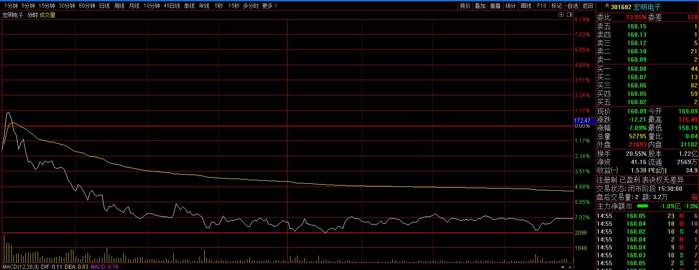Viewport: 699px width, 270px height.
Task: Switch to the 年线 yearly tab
Action: [x=204, y=6]
